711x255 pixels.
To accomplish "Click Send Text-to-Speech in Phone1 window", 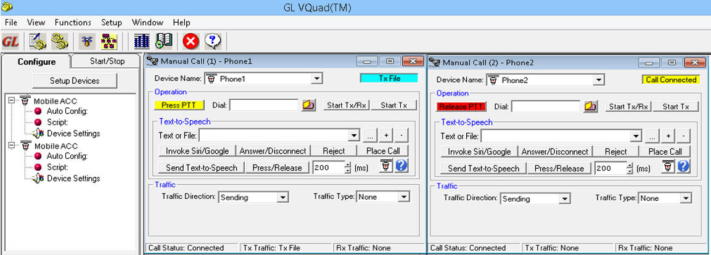I will (201, 168).
